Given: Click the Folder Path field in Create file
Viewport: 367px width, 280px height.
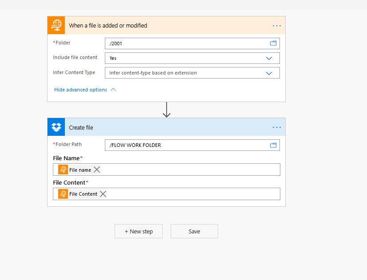Looking at the screenshot, I should [x=187, y=145].
